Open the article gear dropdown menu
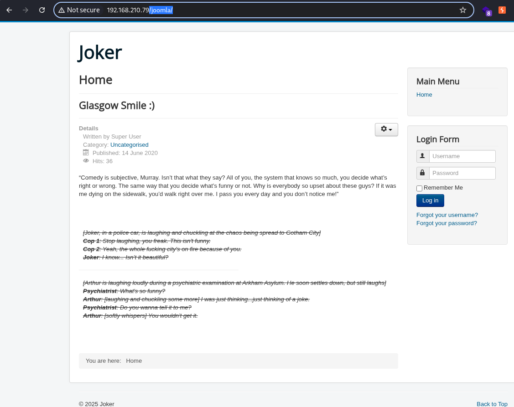This screenshot has height=407, width=514. click(x=386, y=129)
